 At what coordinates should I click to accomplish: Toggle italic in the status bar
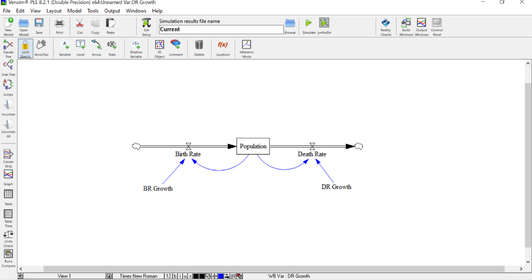(180, 276)
